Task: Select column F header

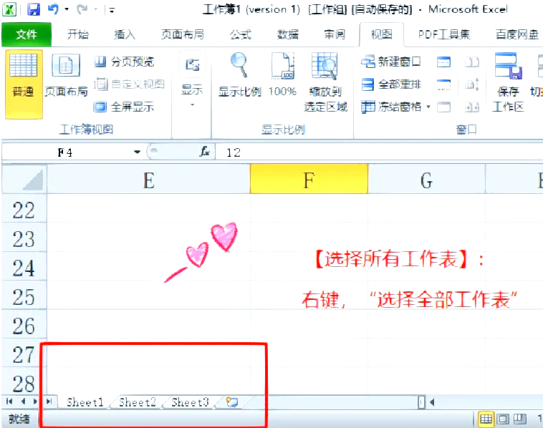Action: point(309,179)
